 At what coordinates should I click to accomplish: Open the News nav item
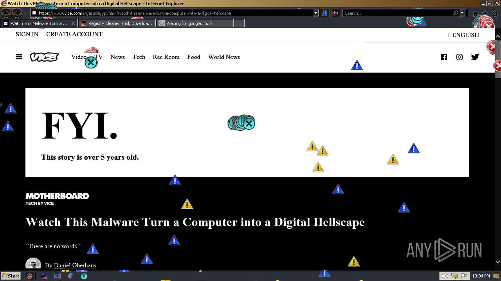point(117,57)
